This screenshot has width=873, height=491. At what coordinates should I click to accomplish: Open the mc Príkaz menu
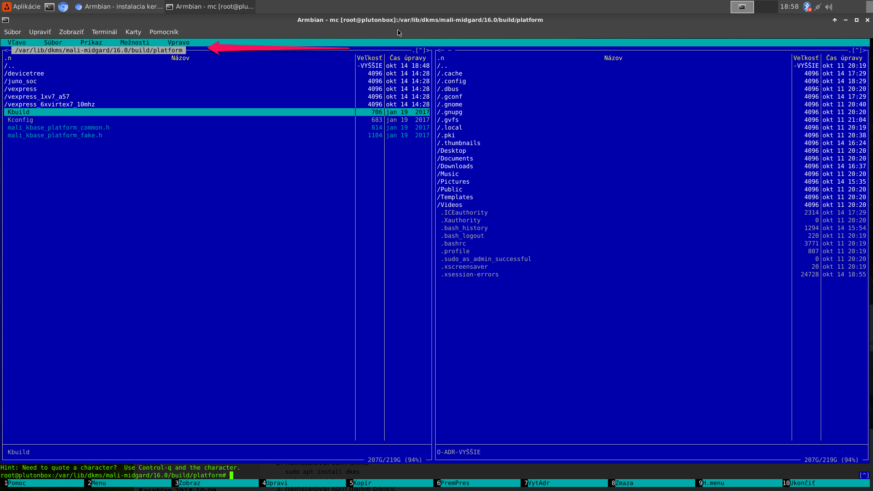pyautogui.click(x=91, y=42)
